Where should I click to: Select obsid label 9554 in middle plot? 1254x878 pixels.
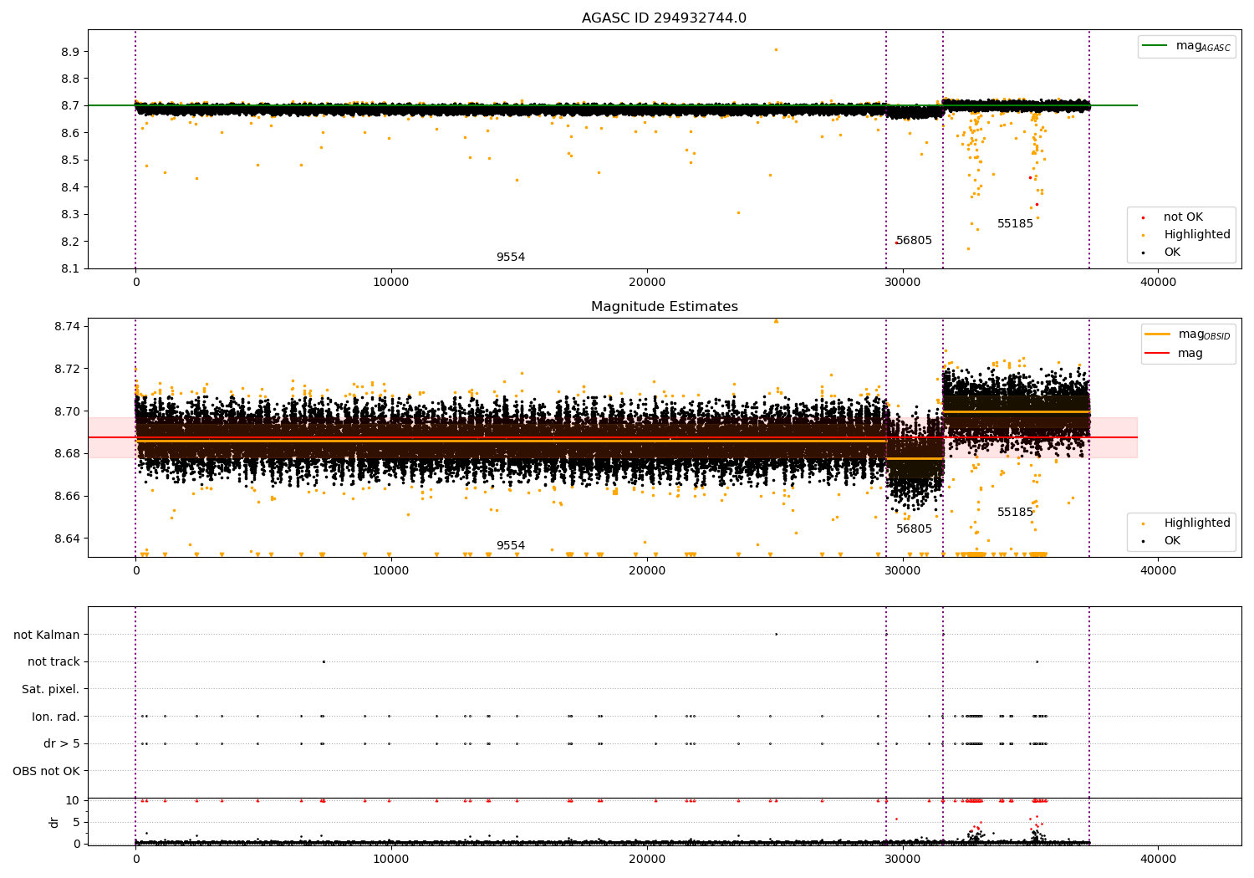pos(511,545)
